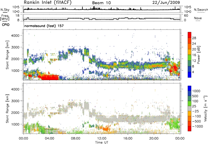The height and width of the screenshot is (144, 208).
Task: Click the "12:00" time tick label
Action: pyautogui.click(x=102, y=139)
